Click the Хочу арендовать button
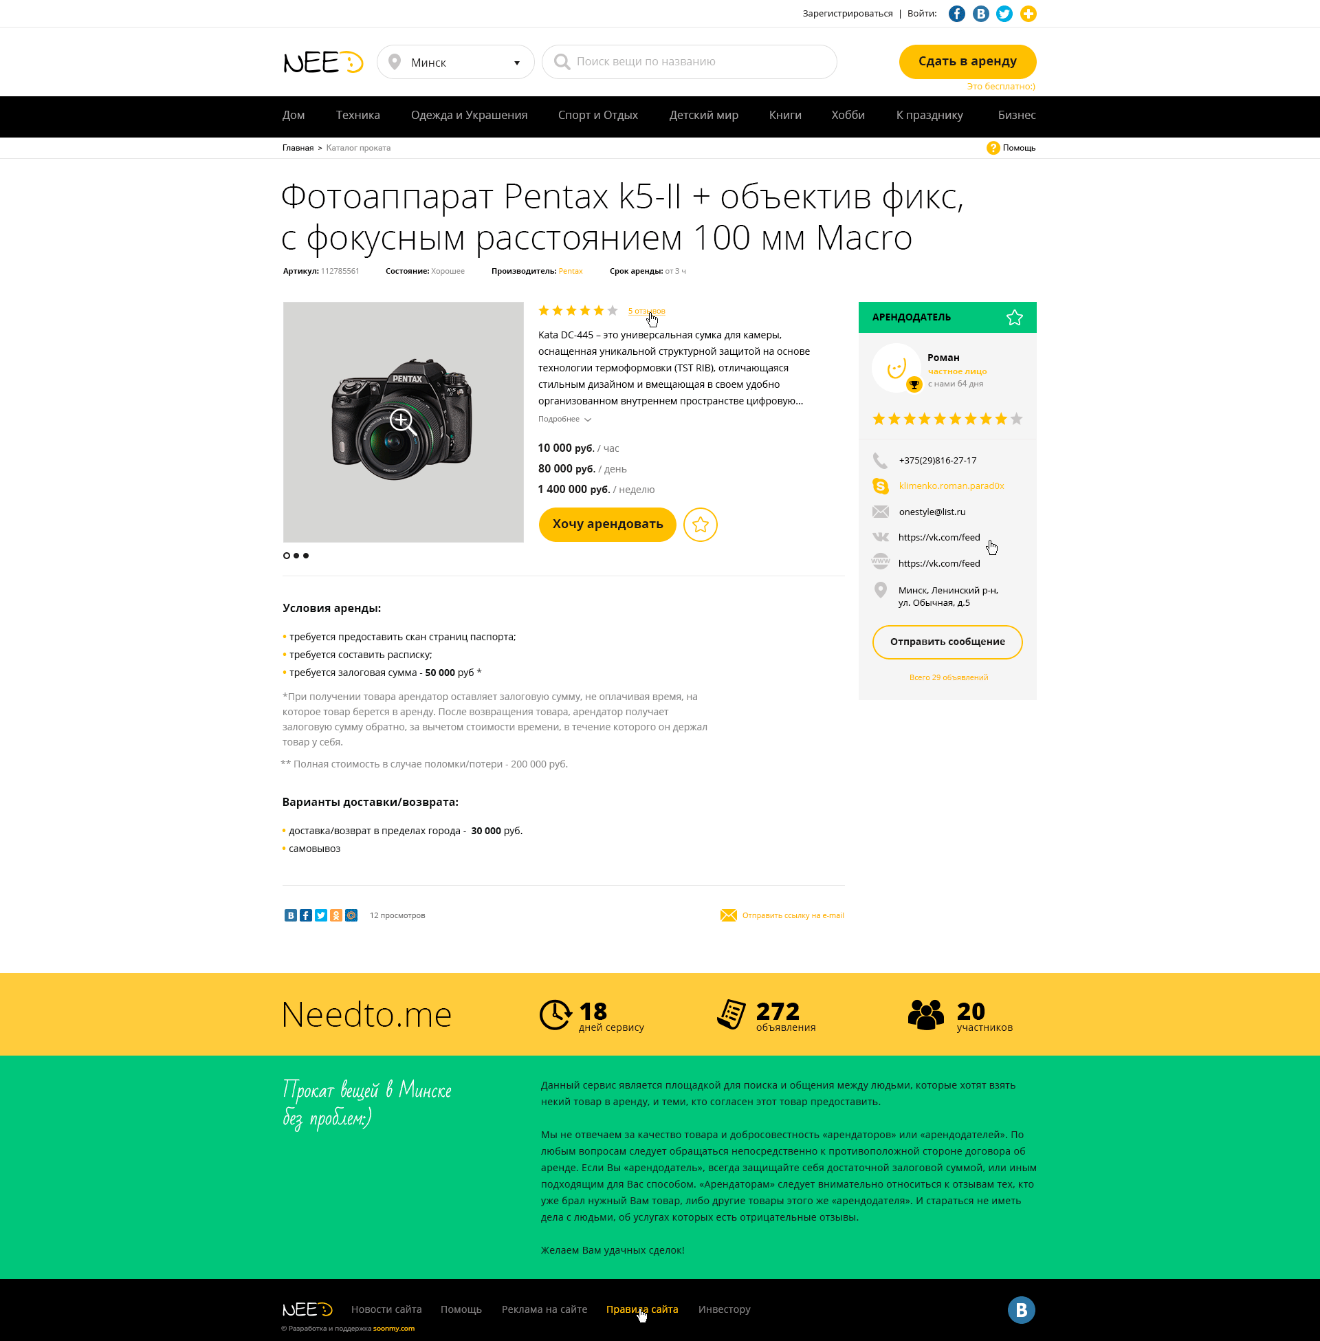The height and width of the screenshot is (1341, 1320). point(607,525)
